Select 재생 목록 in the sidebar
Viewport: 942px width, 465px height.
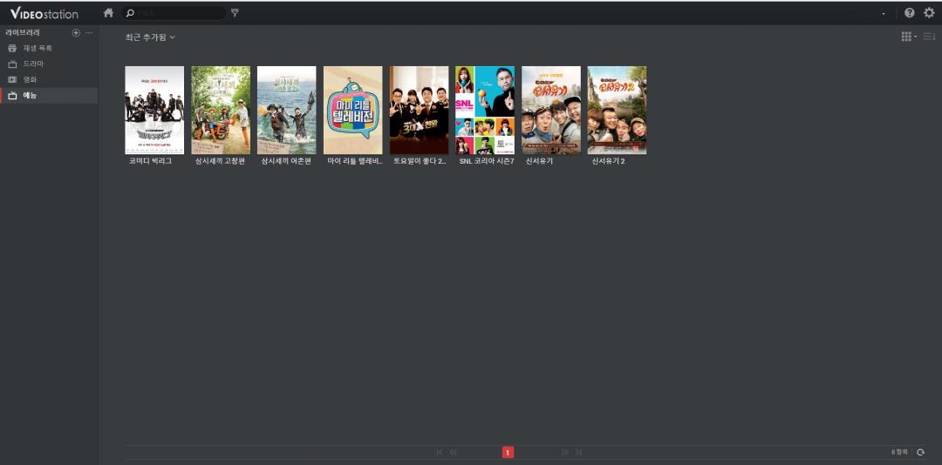[38, 48]
